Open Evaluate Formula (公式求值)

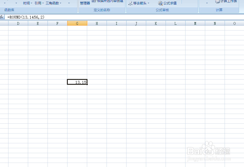point(167,3)
